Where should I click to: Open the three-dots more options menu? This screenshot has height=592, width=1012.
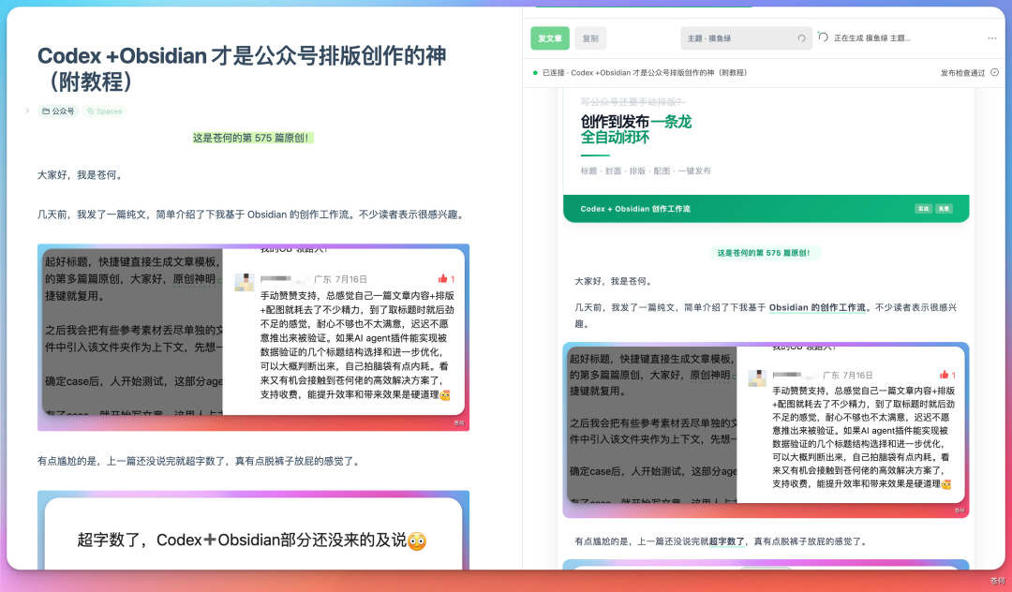(x=992, y=38)
